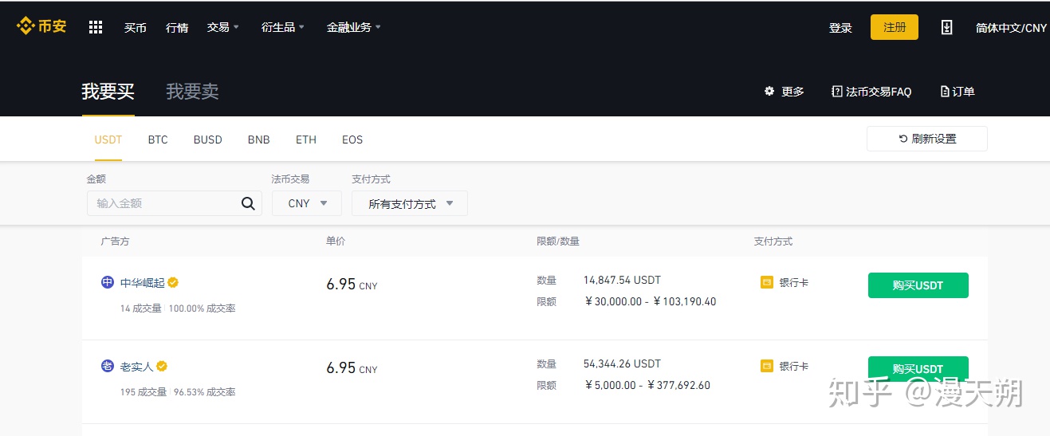Switch to 我要买 tab

[x=108, y=92]
